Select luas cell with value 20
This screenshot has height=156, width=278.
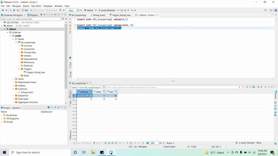click(112, 96)
